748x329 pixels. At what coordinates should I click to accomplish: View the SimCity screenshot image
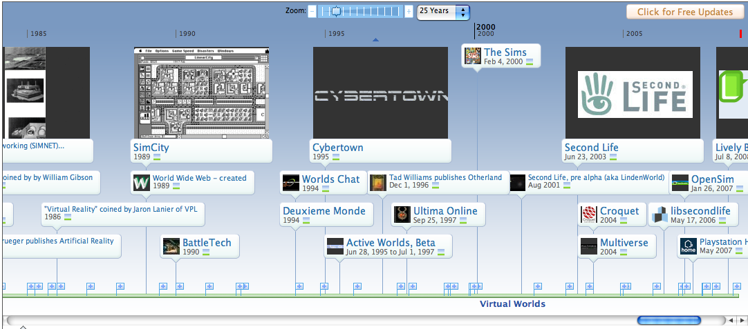201,93
